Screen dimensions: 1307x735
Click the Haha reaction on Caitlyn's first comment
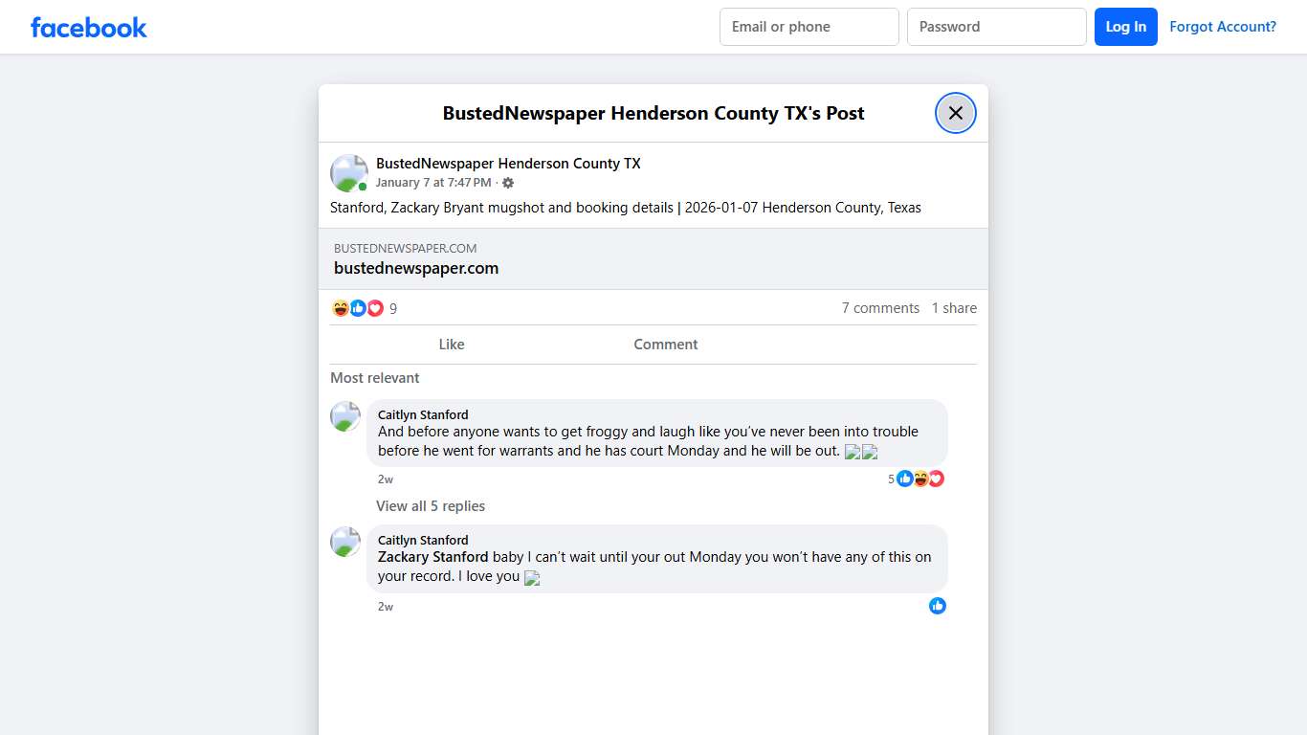[x=919, y=479]
